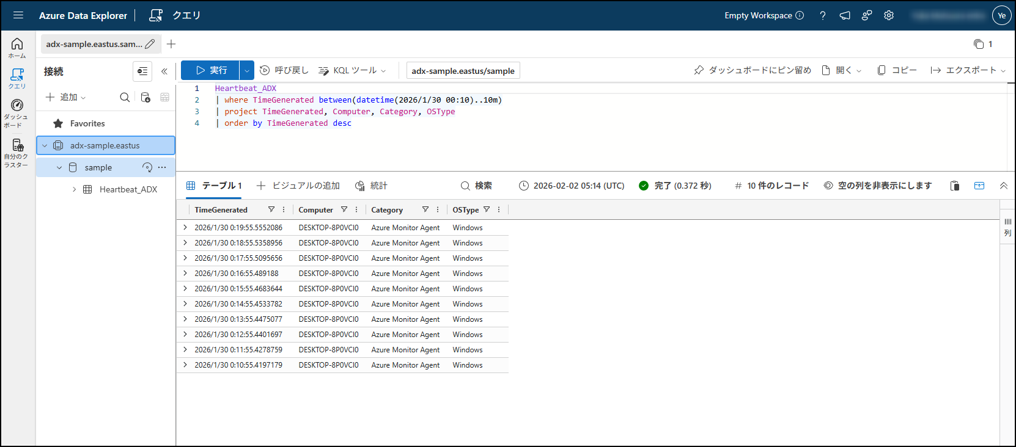
Task: Filter the Computer column
Action: (344, 209)
